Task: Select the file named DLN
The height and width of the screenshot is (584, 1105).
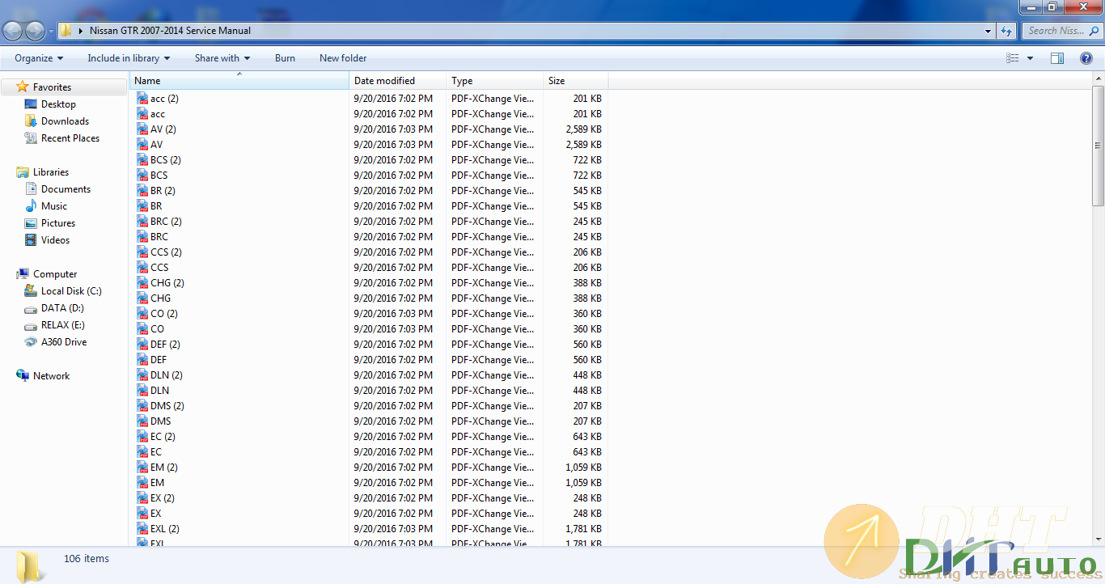Action: tap(159, 391)
